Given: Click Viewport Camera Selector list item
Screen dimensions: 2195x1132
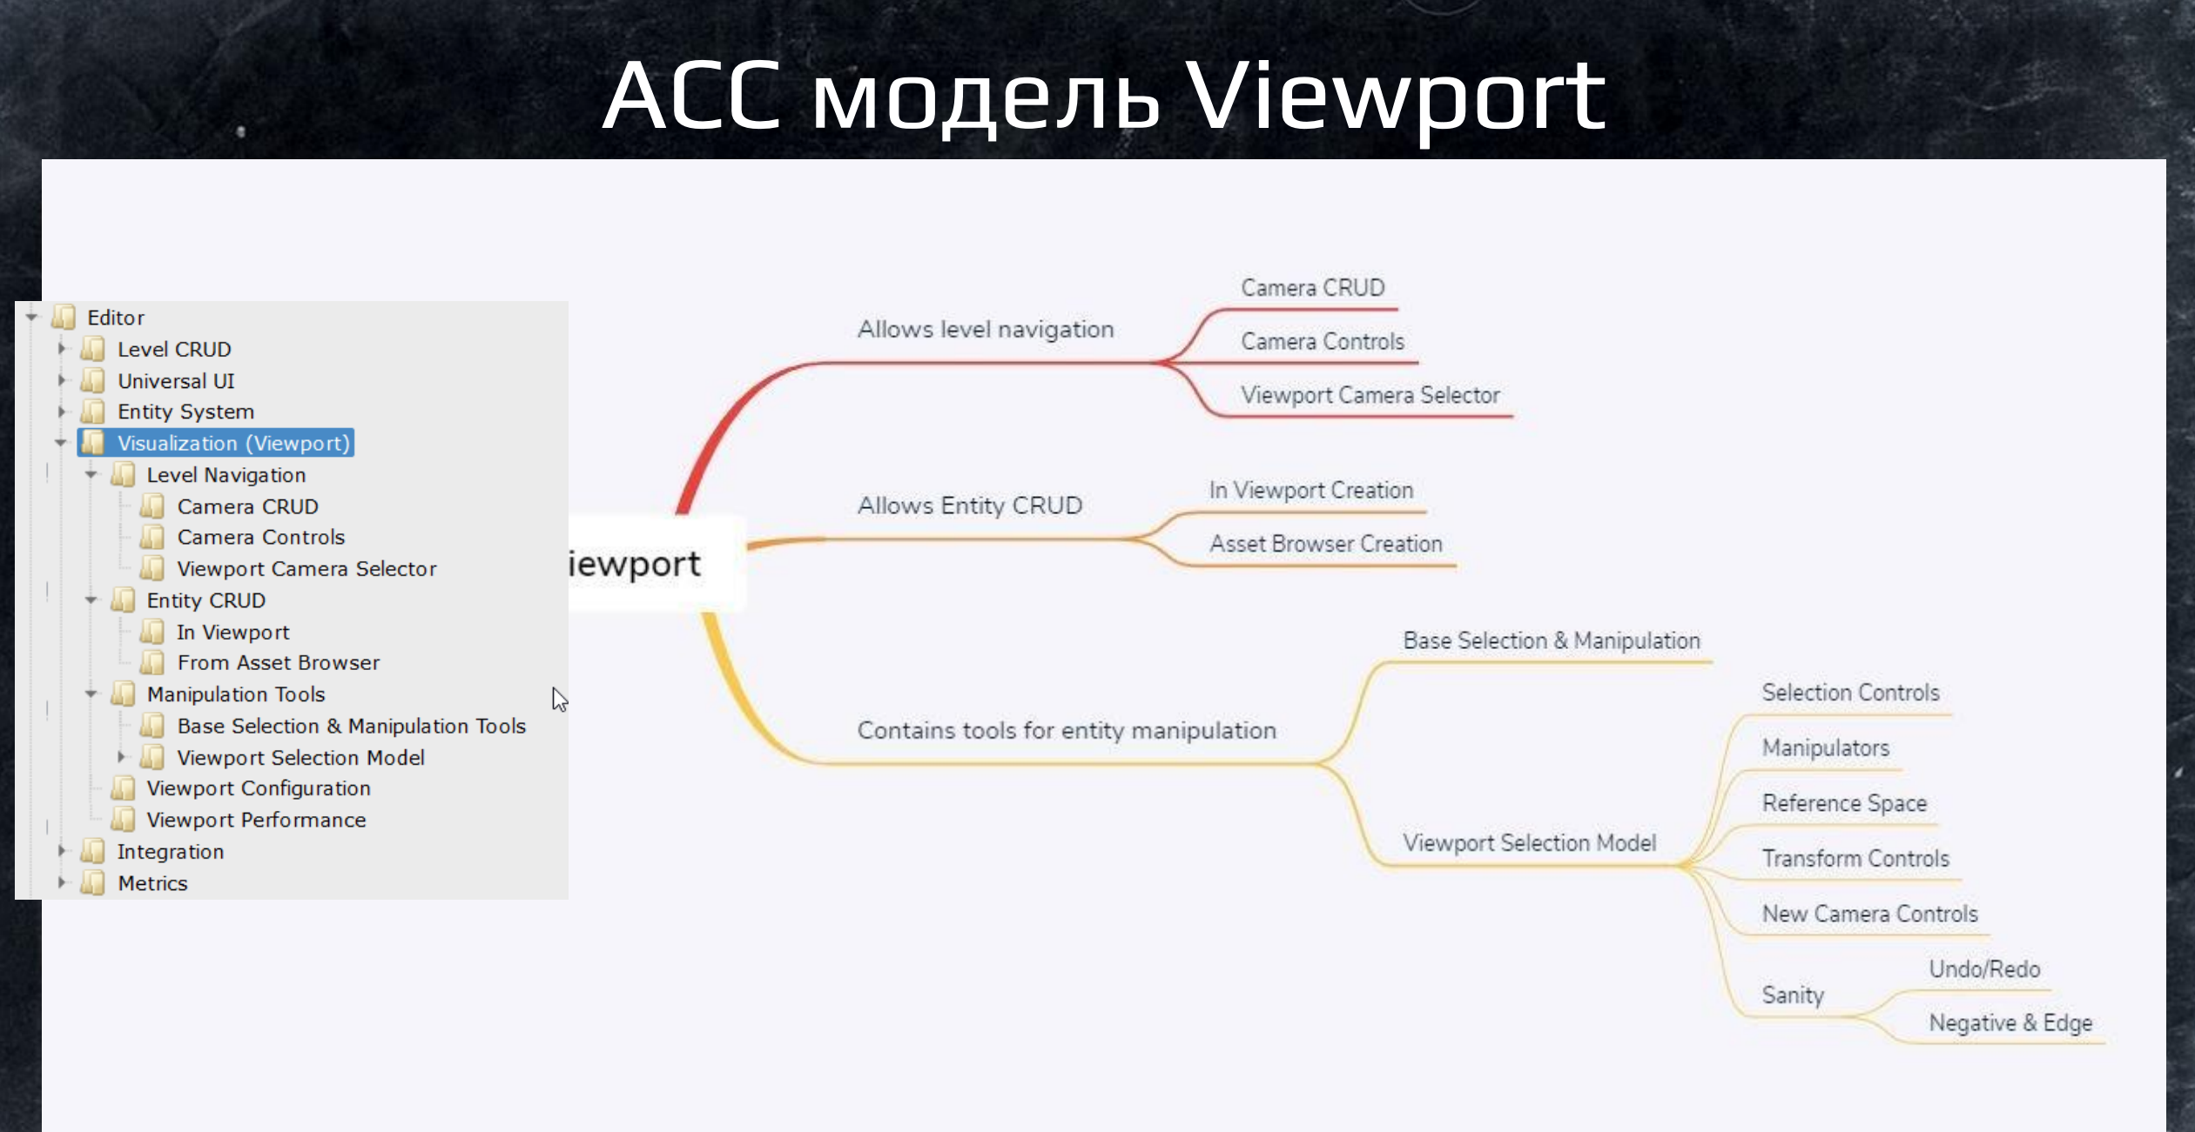Looking at the screenshot, I should (x=307, y=569).
